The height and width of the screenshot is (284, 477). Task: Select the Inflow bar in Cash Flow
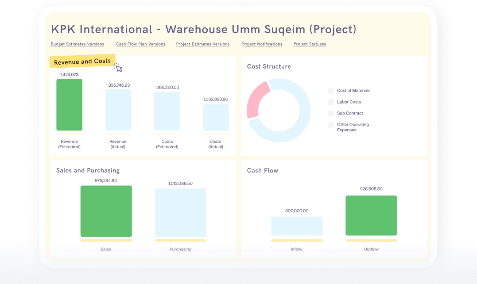coord(297,226)
